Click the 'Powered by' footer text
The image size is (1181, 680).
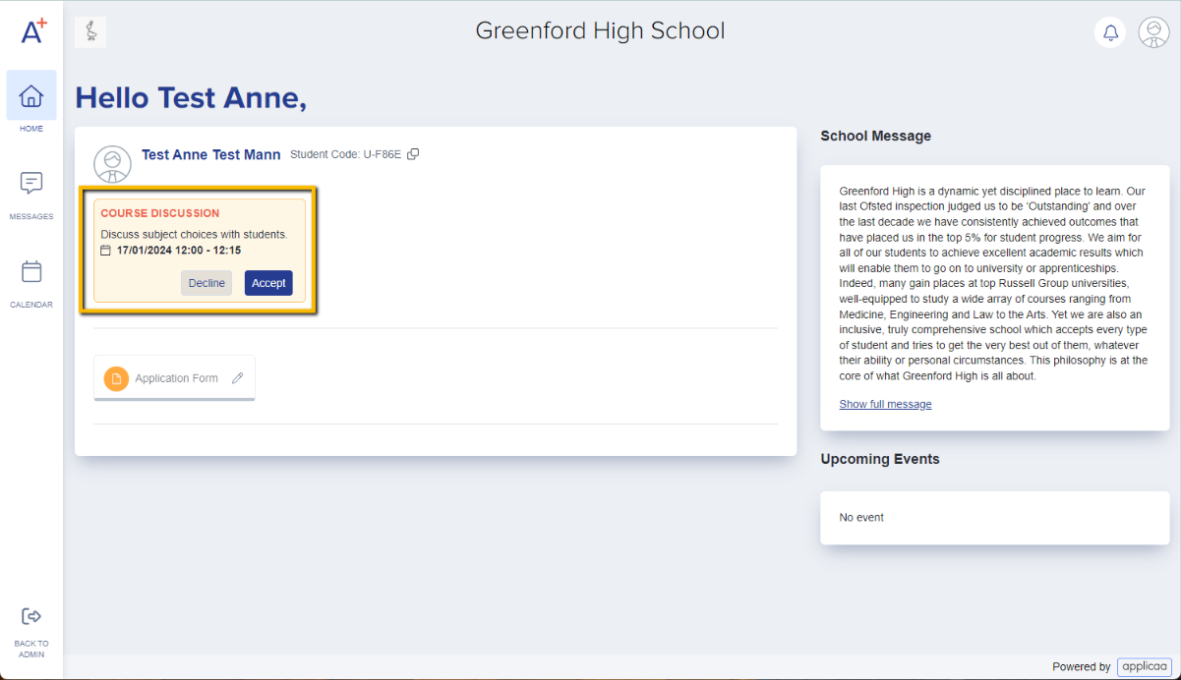click(1082, 666)
